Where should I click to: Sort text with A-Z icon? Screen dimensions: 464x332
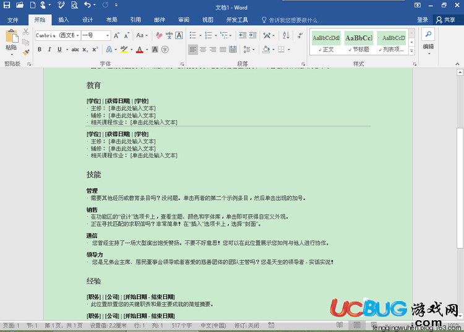click(286, 35)
